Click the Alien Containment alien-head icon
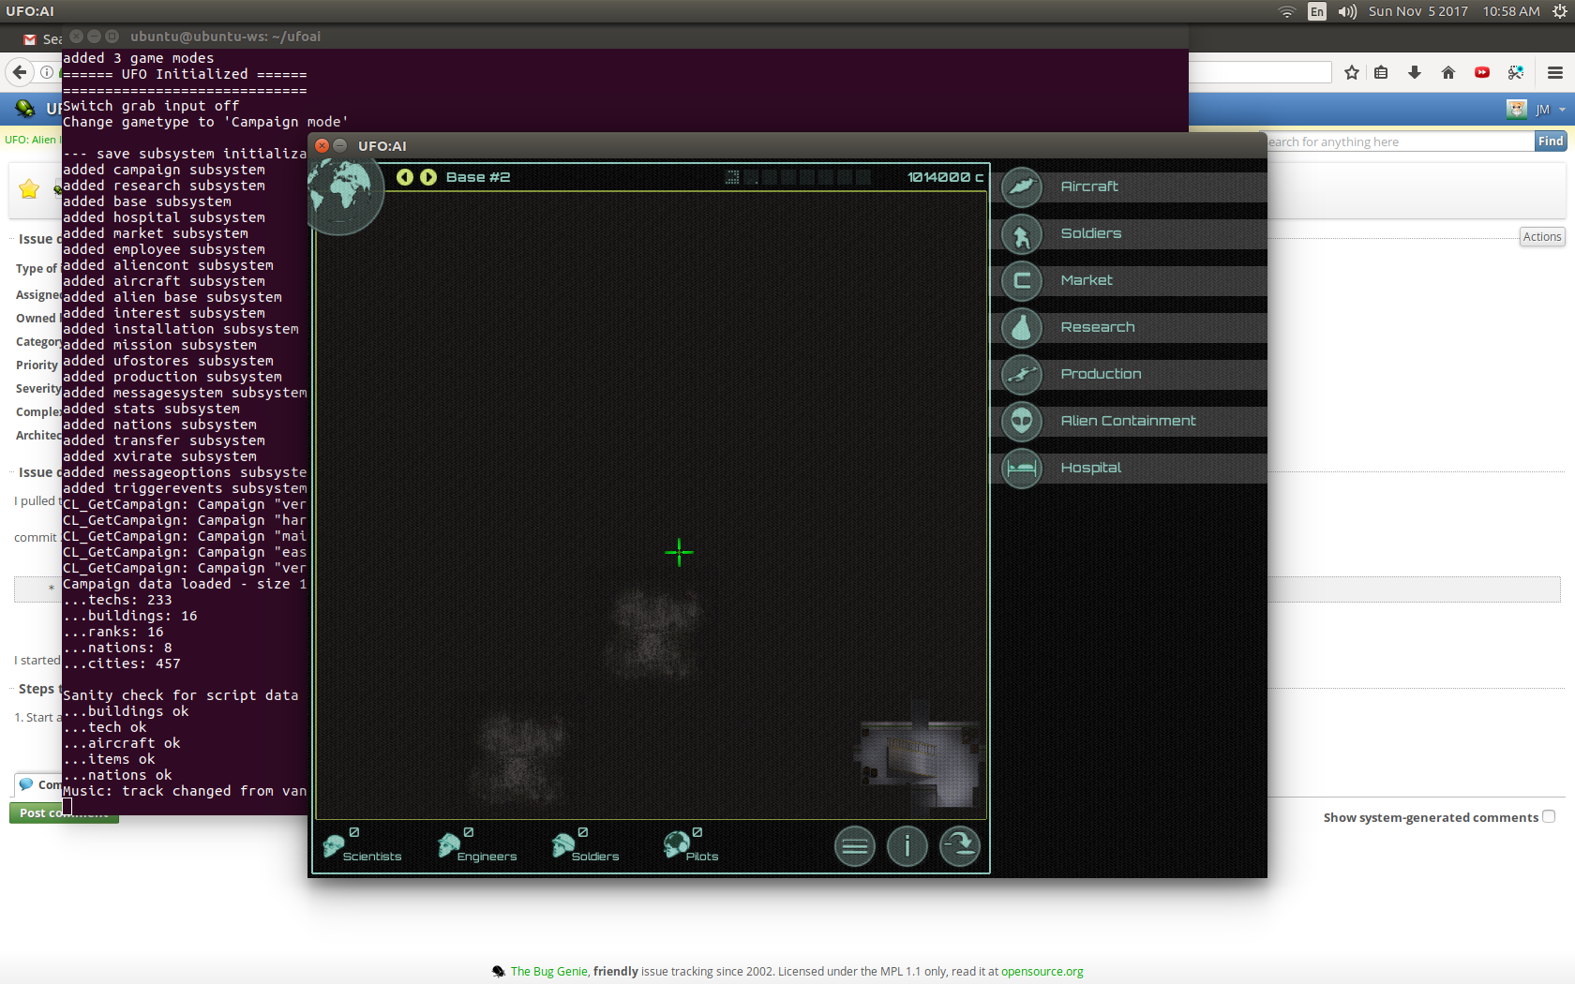This screenshot has height=984, width=1575. [1022, 421]
